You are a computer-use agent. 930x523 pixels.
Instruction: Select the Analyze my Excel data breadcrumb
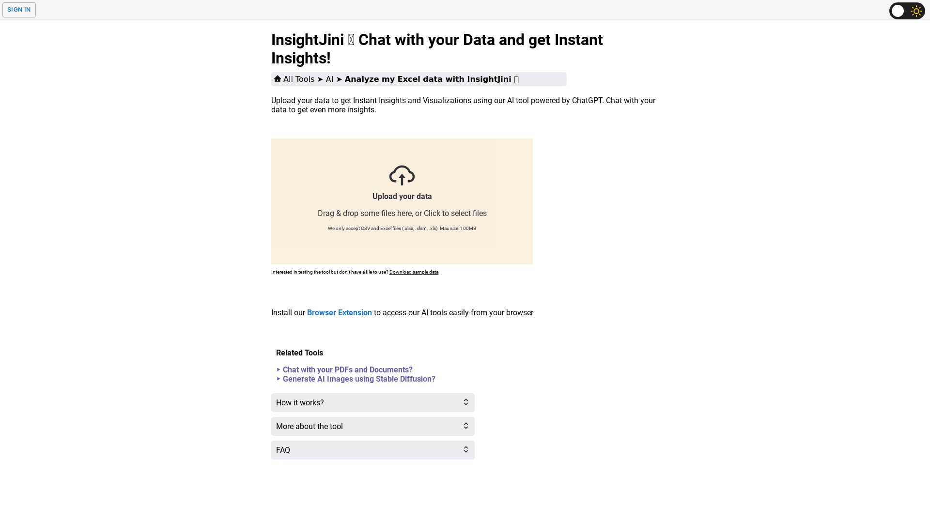pos(428,79)
